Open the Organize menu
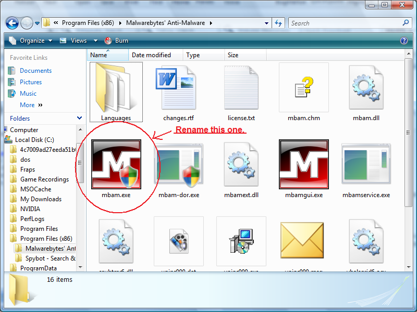The width and height of the screenshot is (417, 312). coord(31,41)
